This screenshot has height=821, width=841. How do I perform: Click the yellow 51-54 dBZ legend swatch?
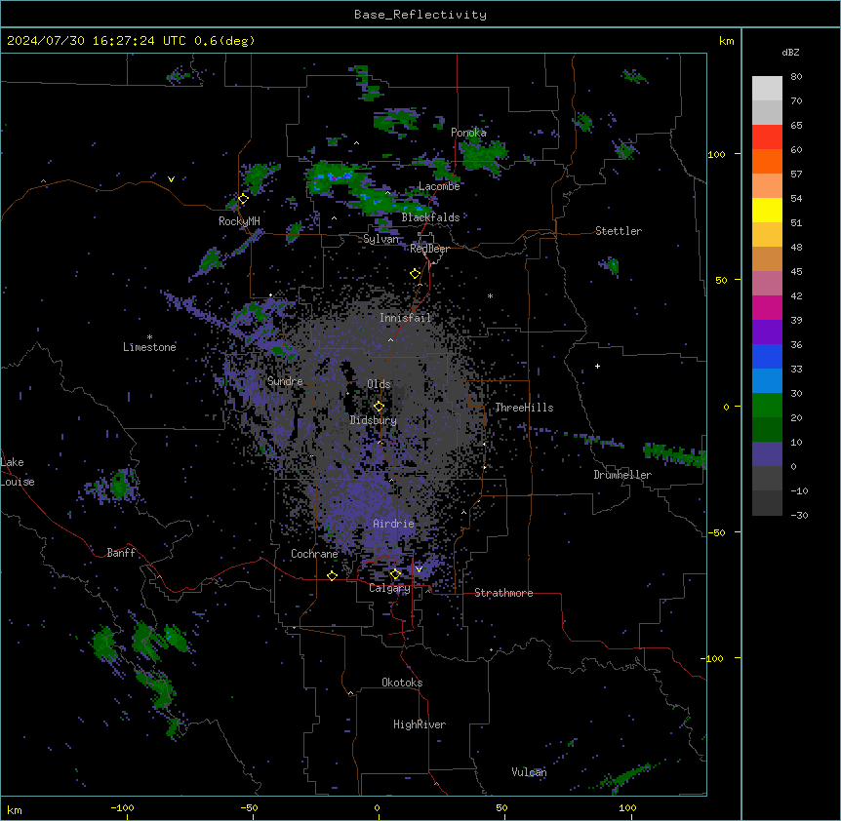click(x=767, y=210)
